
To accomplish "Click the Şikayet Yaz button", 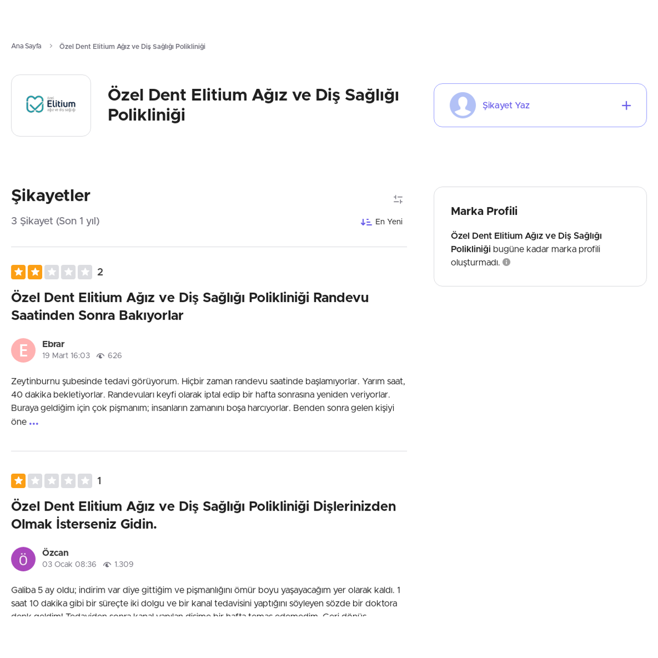I will pos(540,105).
